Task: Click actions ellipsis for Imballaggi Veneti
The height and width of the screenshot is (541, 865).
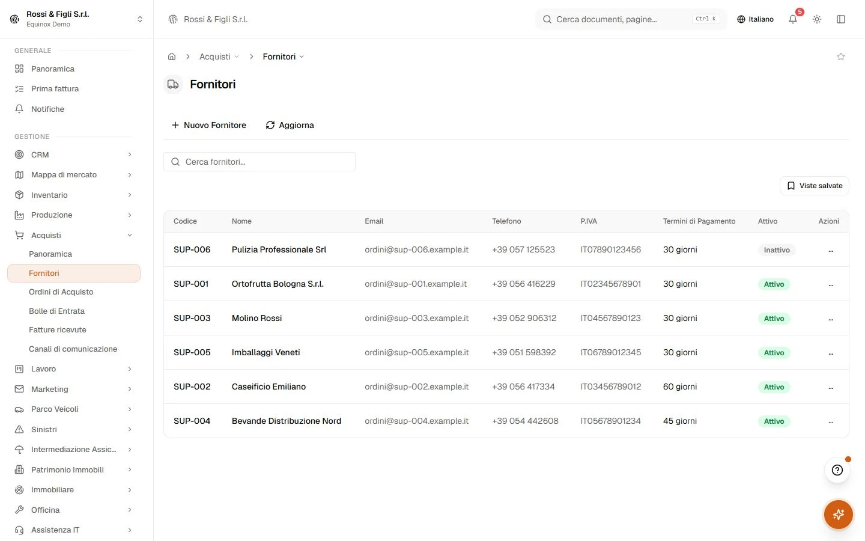Action: coord(831,353)
